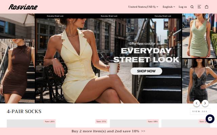Go to previous carousel slide arrow

(x=197, y=103)
